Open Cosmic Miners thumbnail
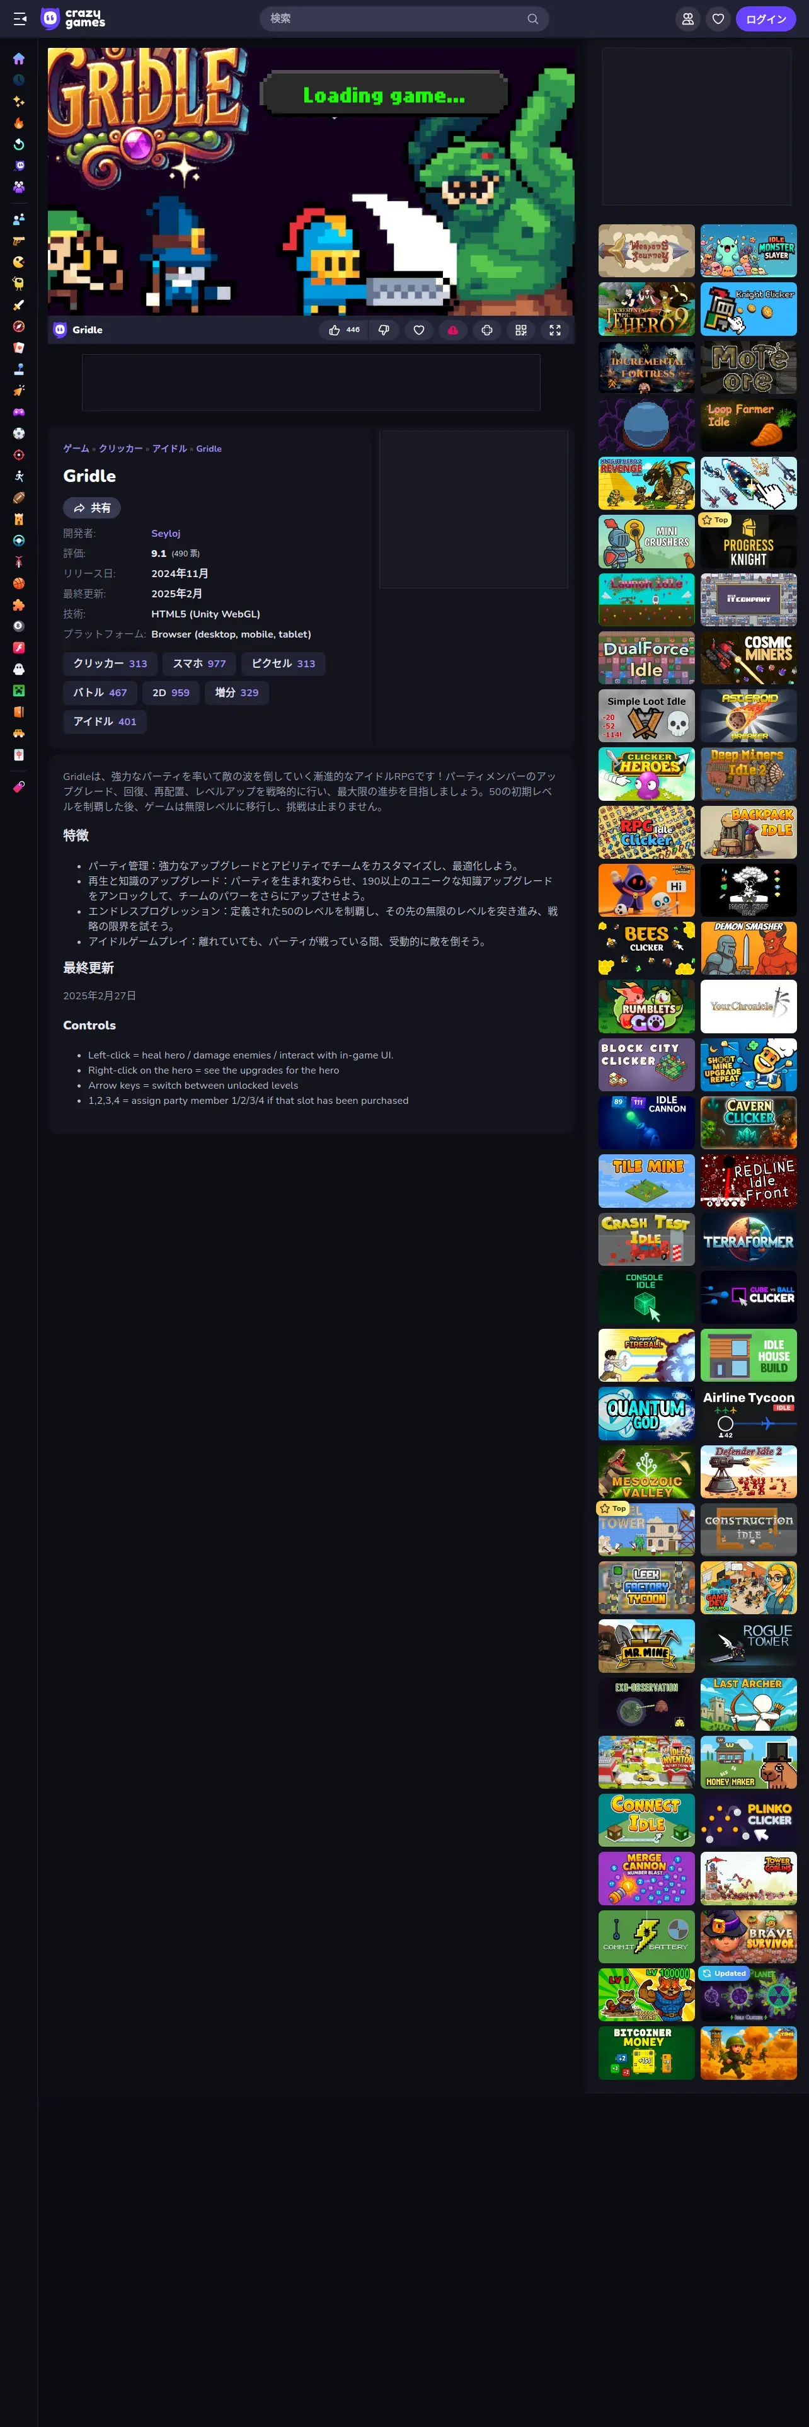 coord(749,658)
